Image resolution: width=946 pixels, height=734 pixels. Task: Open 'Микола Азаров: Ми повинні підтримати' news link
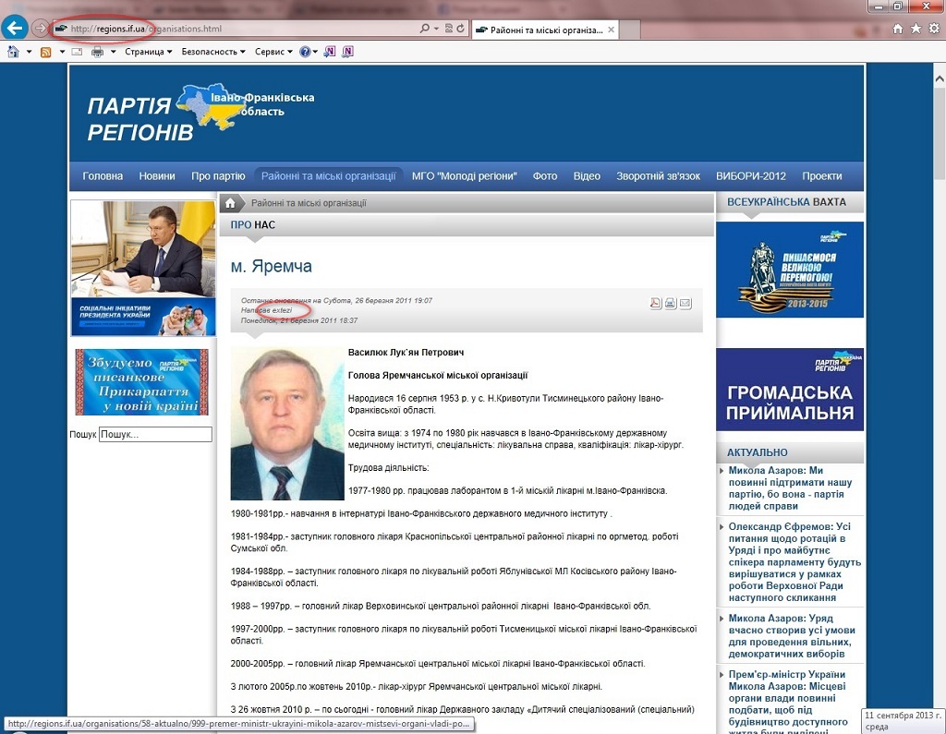(790, 487)
